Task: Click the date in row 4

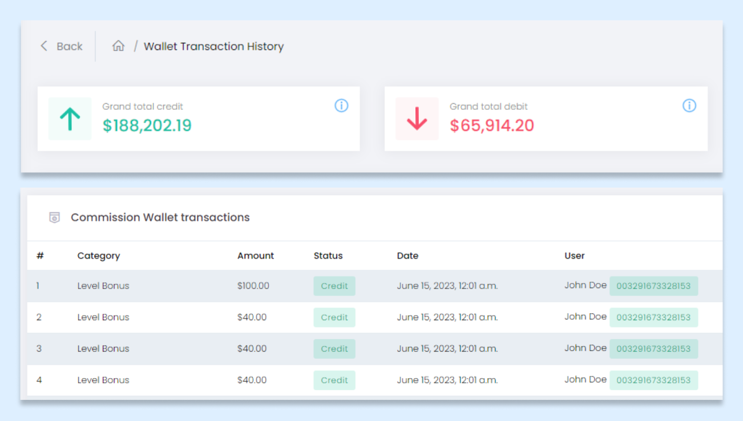Action: [447, 380]
